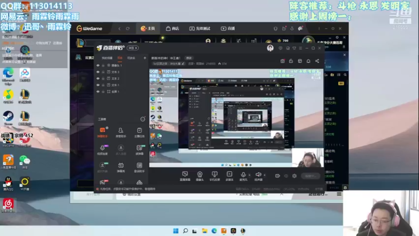Open Tencent QQ desktop shortcut
The width and height of the screenshot is (419, 236).
[x=8, y=183]
